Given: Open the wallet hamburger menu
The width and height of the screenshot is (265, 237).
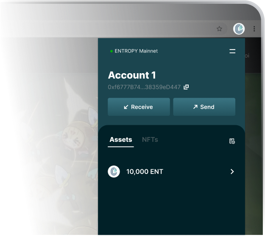Looking at the screenshot, I should (x=232, y=51).
